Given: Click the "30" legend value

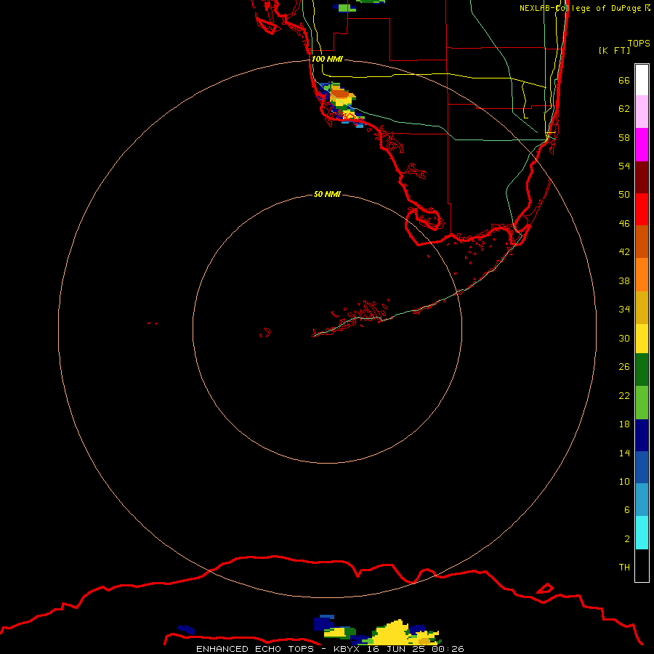Looking at the screenshot, I should pyautogui.click(x=624, y=338).
